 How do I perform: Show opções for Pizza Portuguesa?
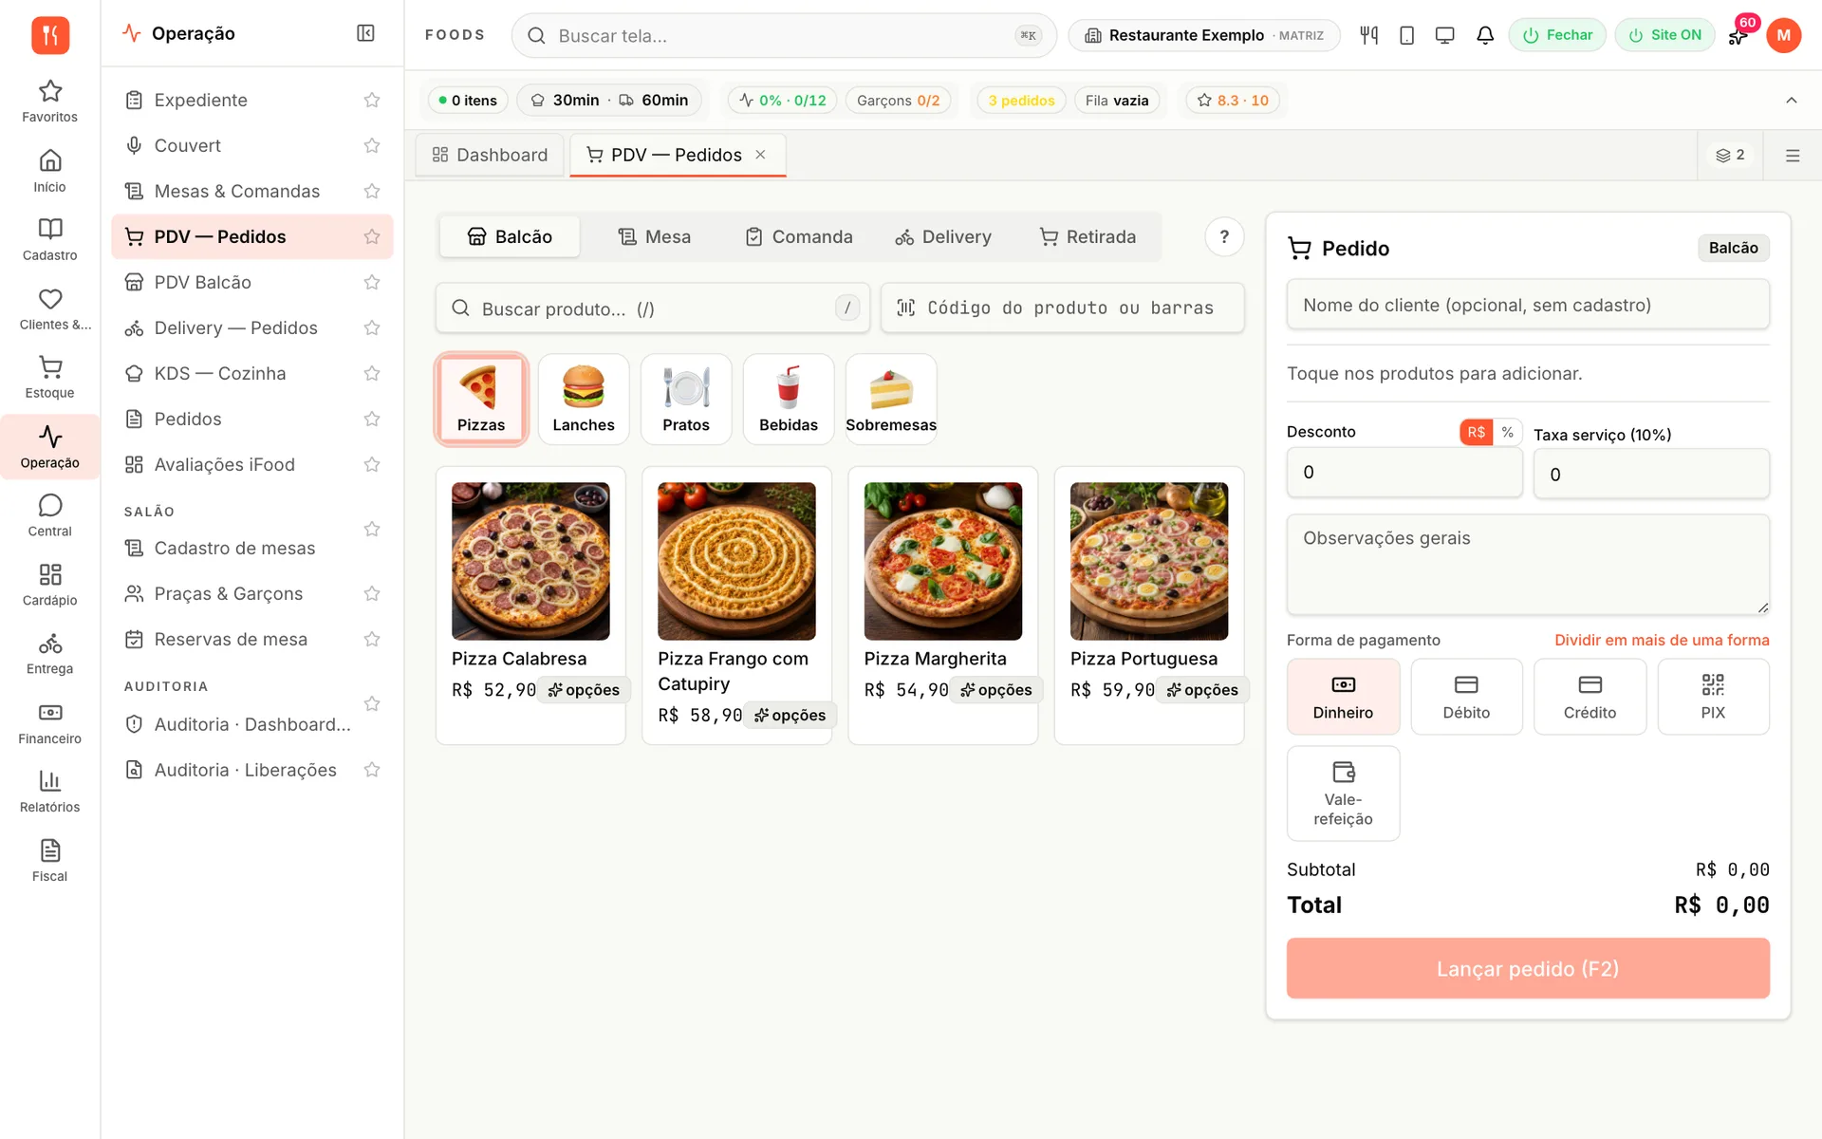tap(1202, 690)
